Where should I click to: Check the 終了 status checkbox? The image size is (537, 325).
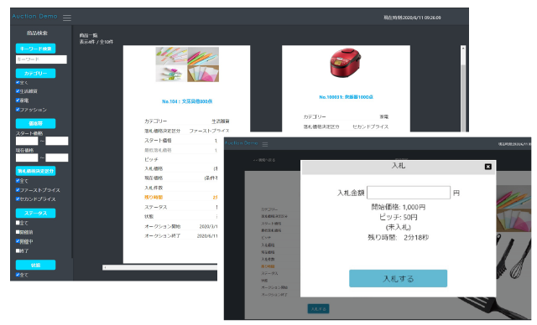18,250
